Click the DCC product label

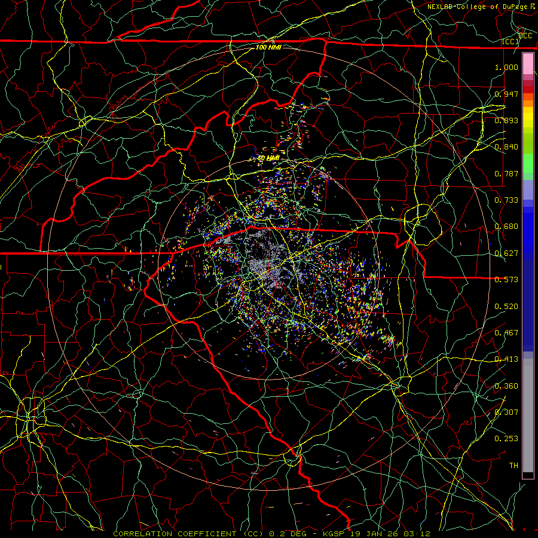(x=525, y=36)
